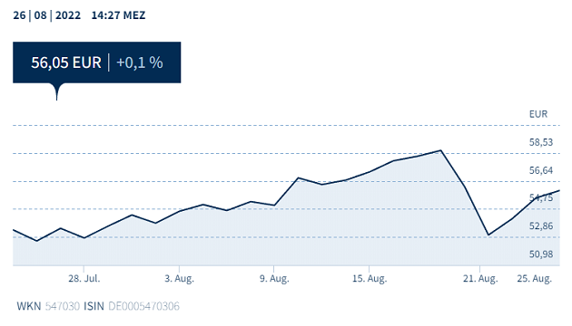Viewport: 572px width, 326px height.
Task: Click the +0,1 % change value
Action: pyautogui.click(x=139, y=62)
